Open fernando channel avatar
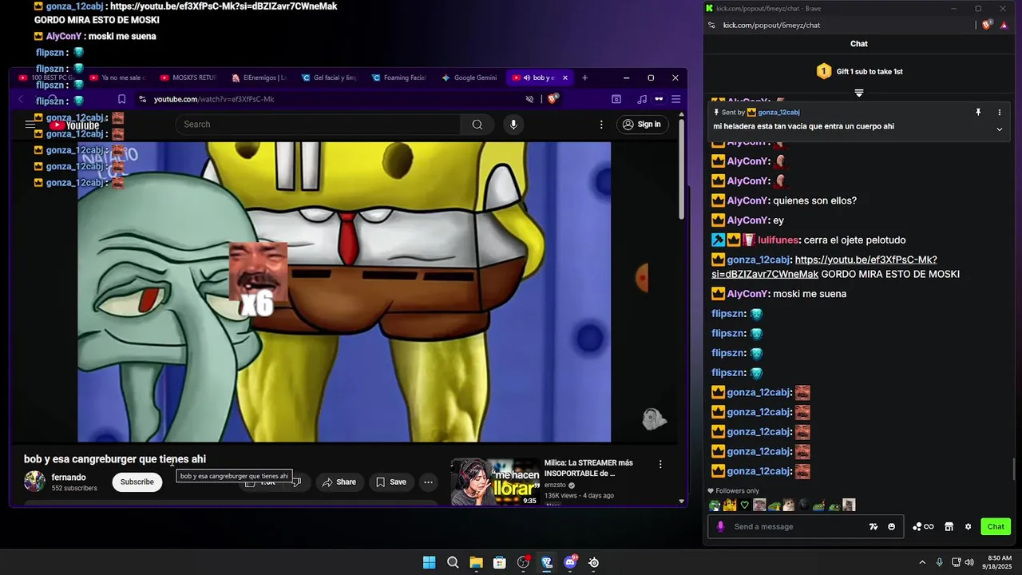The image size is (1022, 575). click(34, 482)
